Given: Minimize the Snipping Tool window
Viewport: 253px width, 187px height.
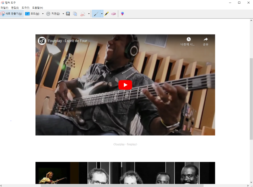Looking at the screenshot, I should (230, 3).
